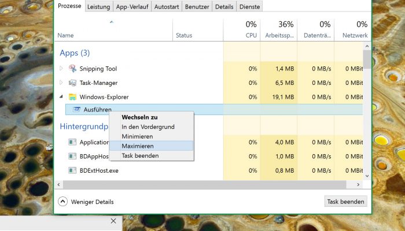405x231 pixels.
Task: Click the Task beenden button at bottom
Action: pyautogui.click(x=345, y=202)
